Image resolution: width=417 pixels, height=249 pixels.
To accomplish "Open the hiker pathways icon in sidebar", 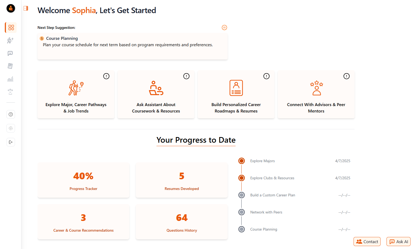I will [10, 40].
